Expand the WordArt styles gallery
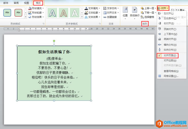The height and width of the screenshot is (129, 188). coord(82,17)
